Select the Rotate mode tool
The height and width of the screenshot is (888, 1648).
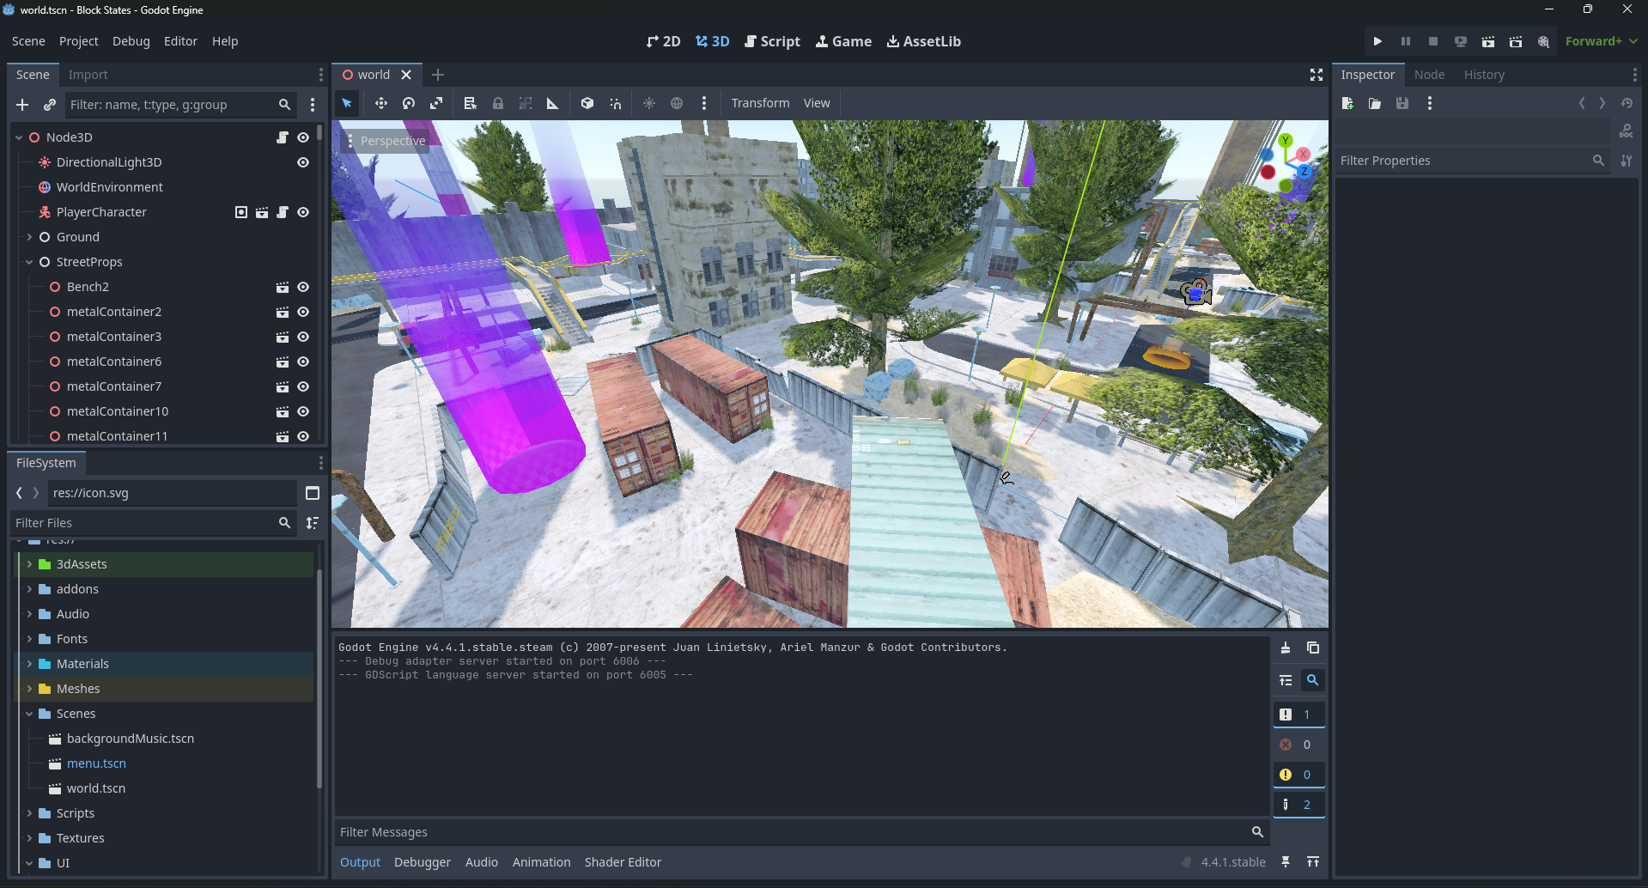pos(409,103)
